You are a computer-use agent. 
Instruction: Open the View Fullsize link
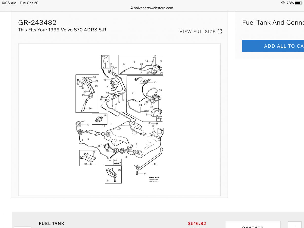[197, 32]
